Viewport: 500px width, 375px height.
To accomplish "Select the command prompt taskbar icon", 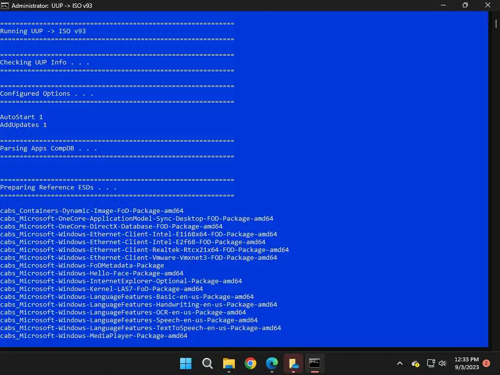I will [x=315, y=363].
